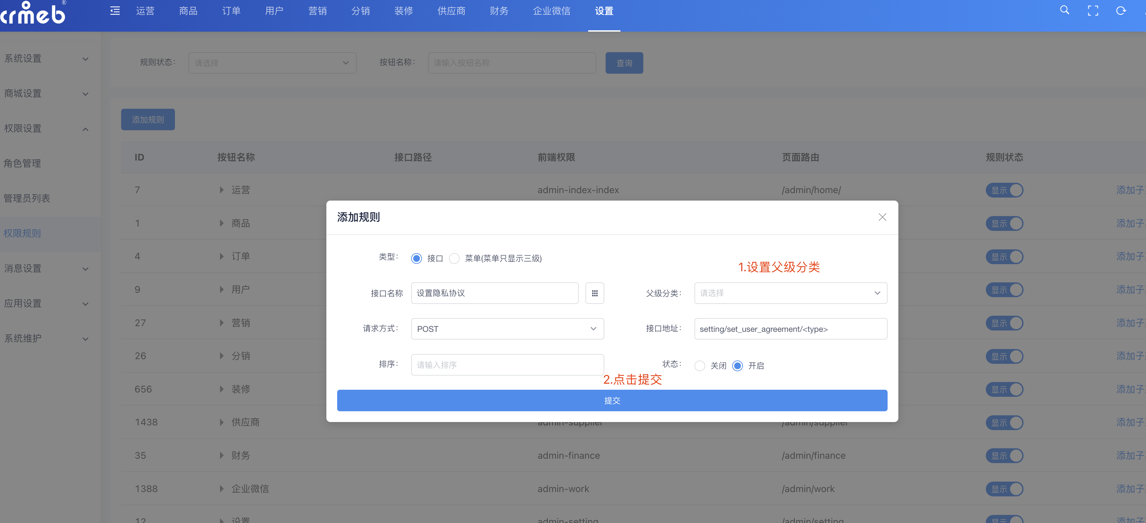Click 添加子 link in the 运营 row
The width and height of the screenshot is (1146, 523).
1131,190
